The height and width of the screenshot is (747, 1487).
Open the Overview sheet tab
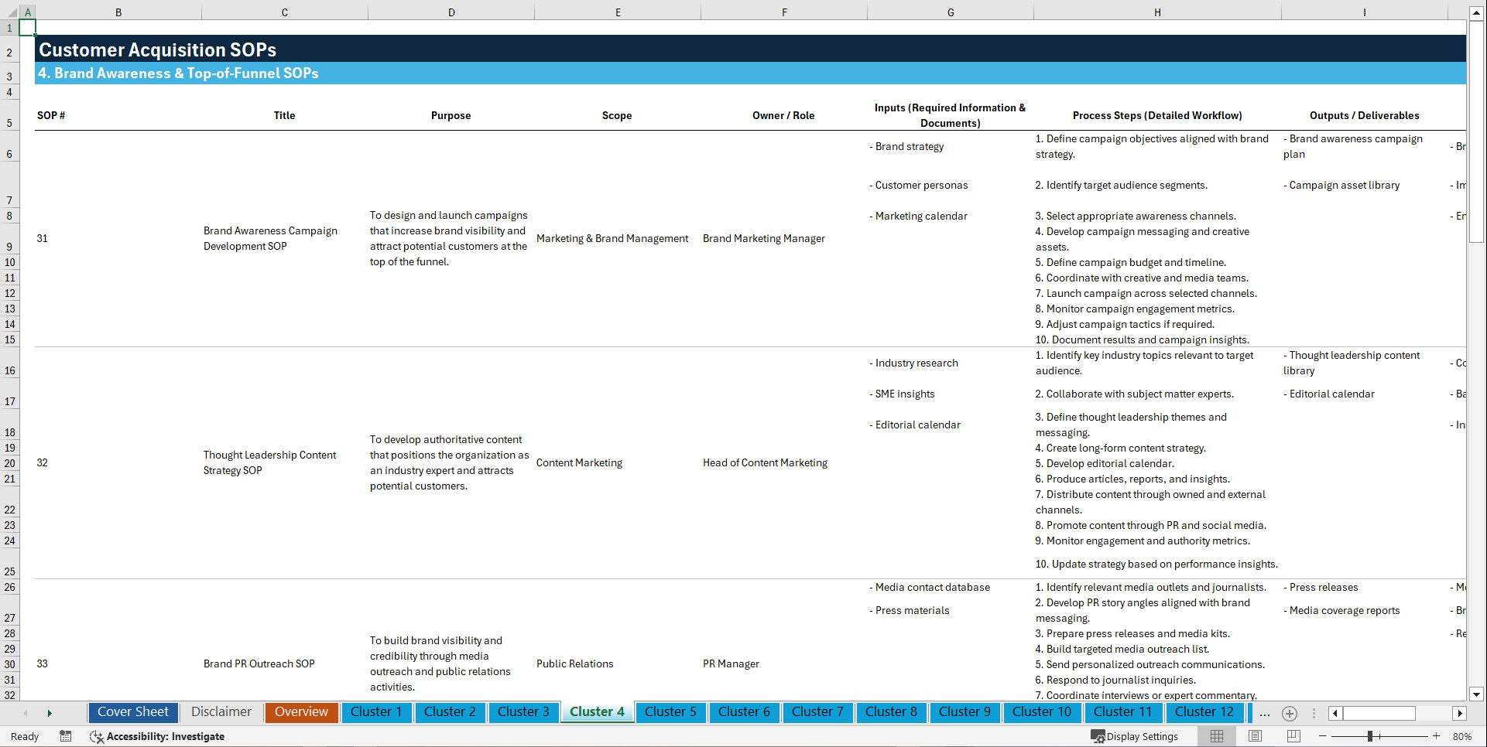(301, 712)
